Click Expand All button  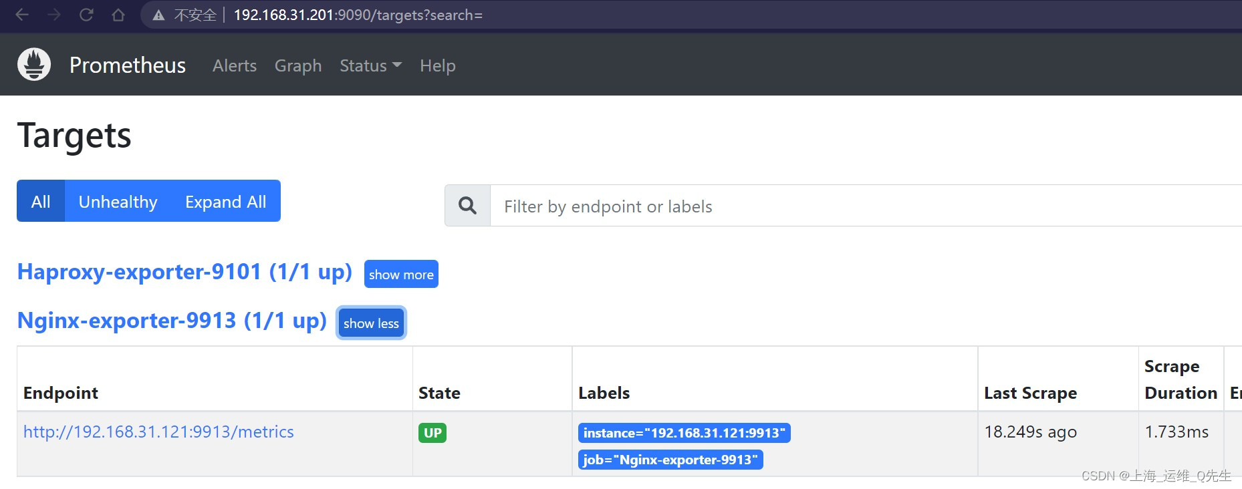click(226, 201)
